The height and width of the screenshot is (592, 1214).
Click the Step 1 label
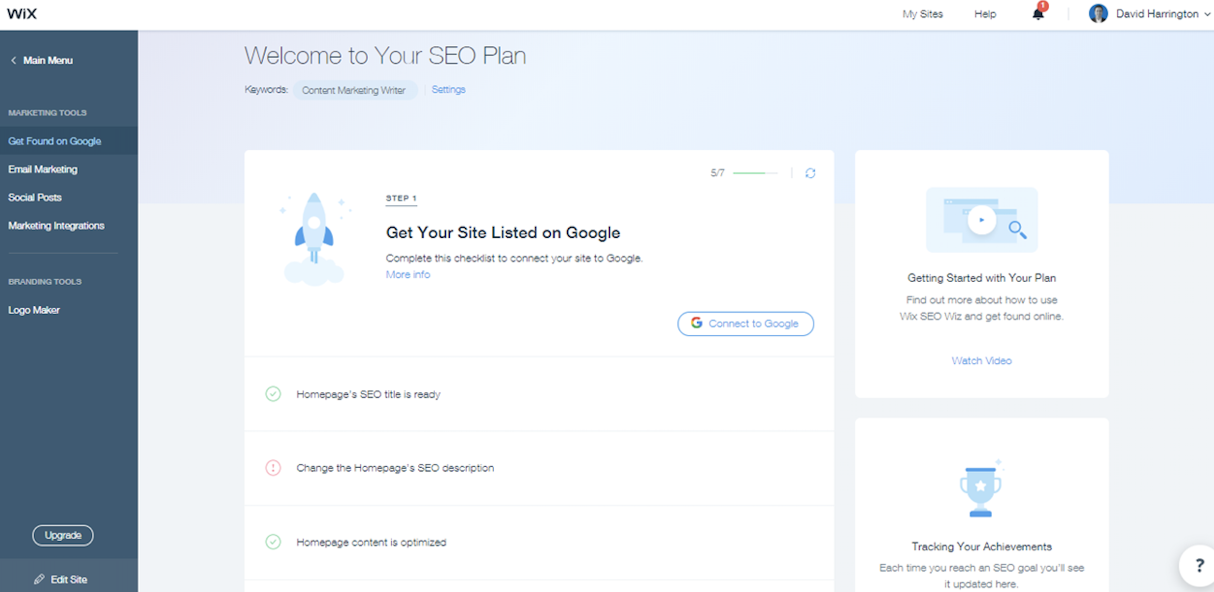pos(401,198)
